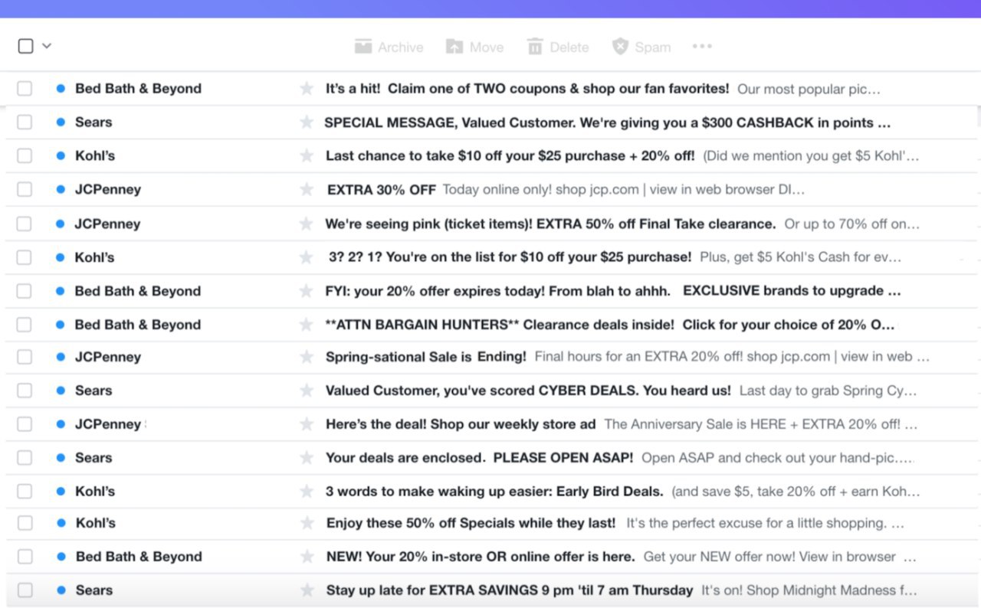981x608 pixels.
Task: Star the '**ATTN BARGAIN HUNTERS**' email
Action: 307,325
